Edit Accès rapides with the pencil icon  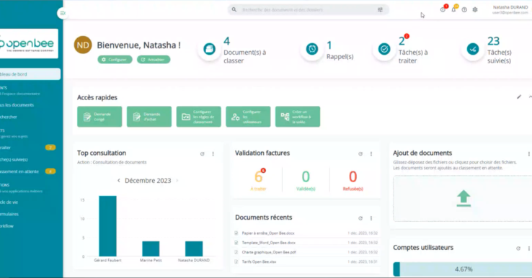tap(519, 97)
